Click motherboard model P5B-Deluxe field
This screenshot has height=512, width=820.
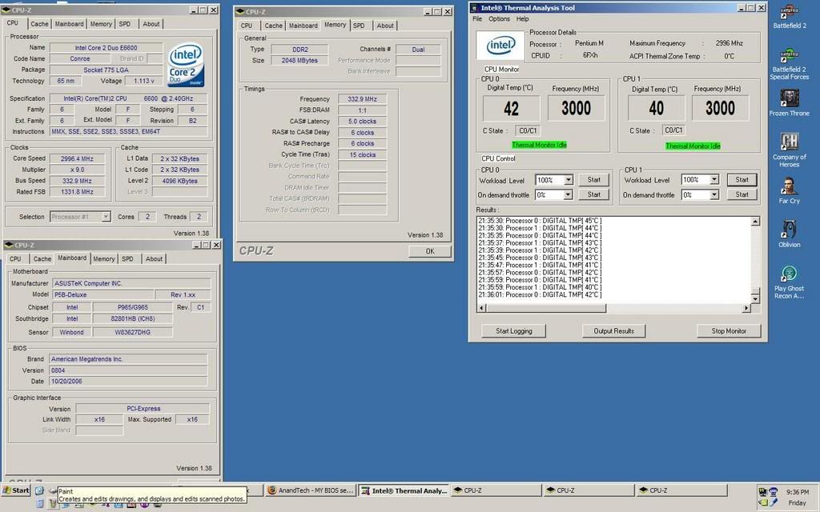pyautogui.click(x=102, y=294)
